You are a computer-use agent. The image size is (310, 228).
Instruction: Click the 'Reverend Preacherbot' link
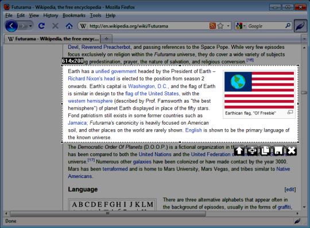[106, 47]
